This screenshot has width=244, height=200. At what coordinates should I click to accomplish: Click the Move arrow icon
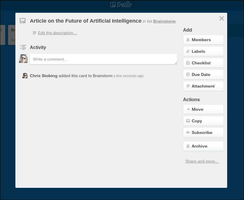(x=188, y=109)
